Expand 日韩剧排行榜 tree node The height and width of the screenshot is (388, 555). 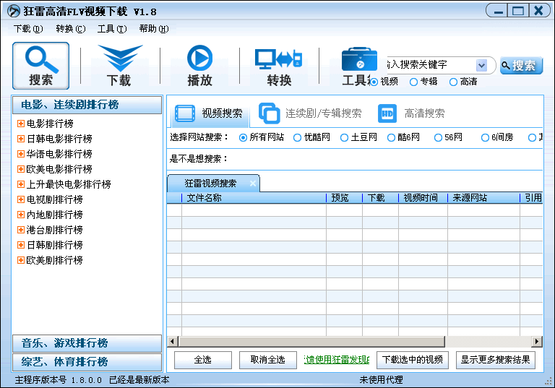tap(21, 245)
